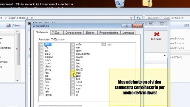Enable association for dmg

41,70
